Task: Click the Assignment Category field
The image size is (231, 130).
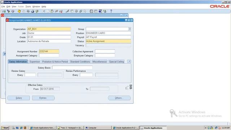Action: tap(49, 55)
